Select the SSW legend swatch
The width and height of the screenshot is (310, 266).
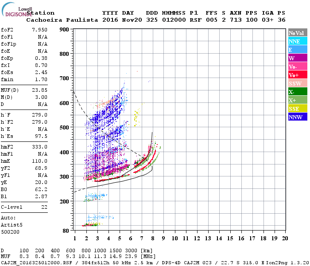[298, 83]
